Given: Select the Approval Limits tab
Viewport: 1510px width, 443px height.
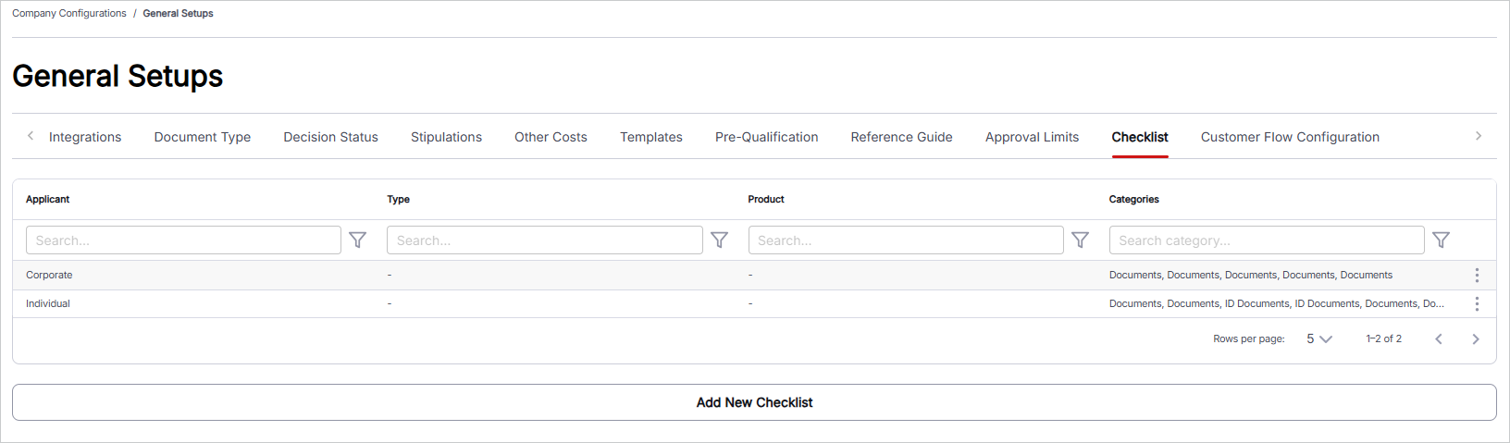Looking at the screenshot, I should coord(1032,137).
